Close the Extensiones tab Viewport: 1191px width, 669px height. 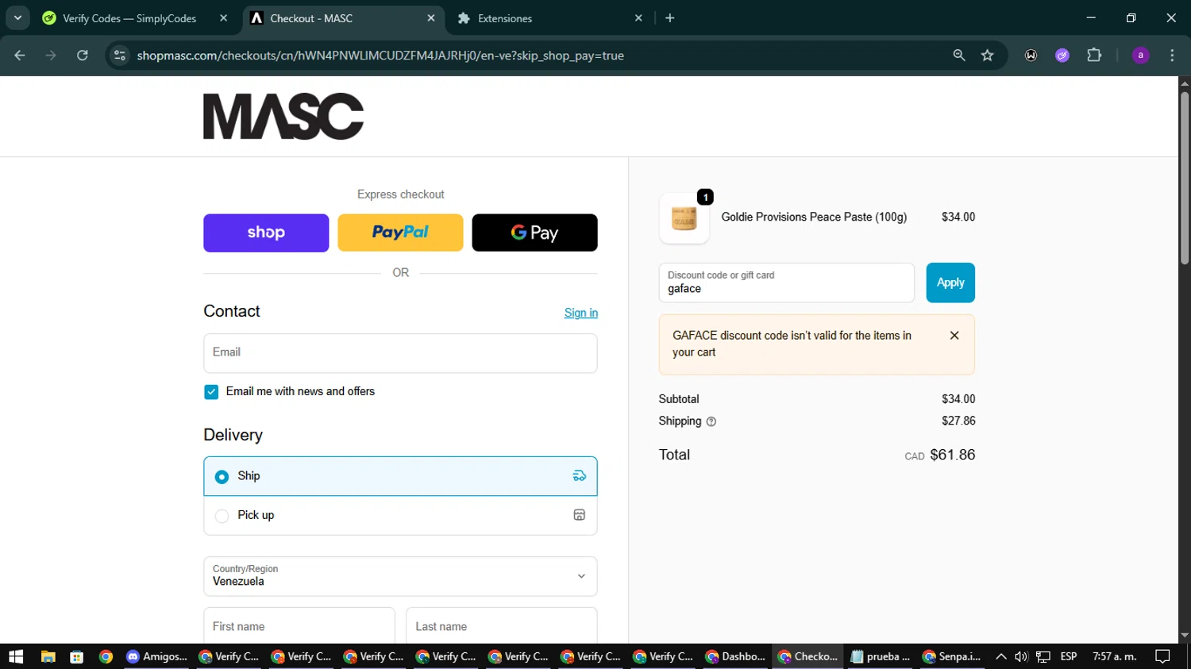click(x=638, y=18)
